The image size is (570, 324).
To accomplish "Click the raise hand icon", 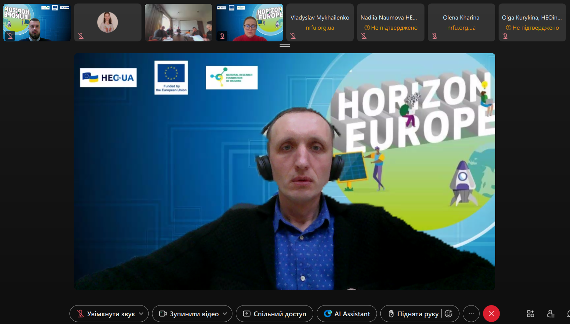I will (391, 314).
